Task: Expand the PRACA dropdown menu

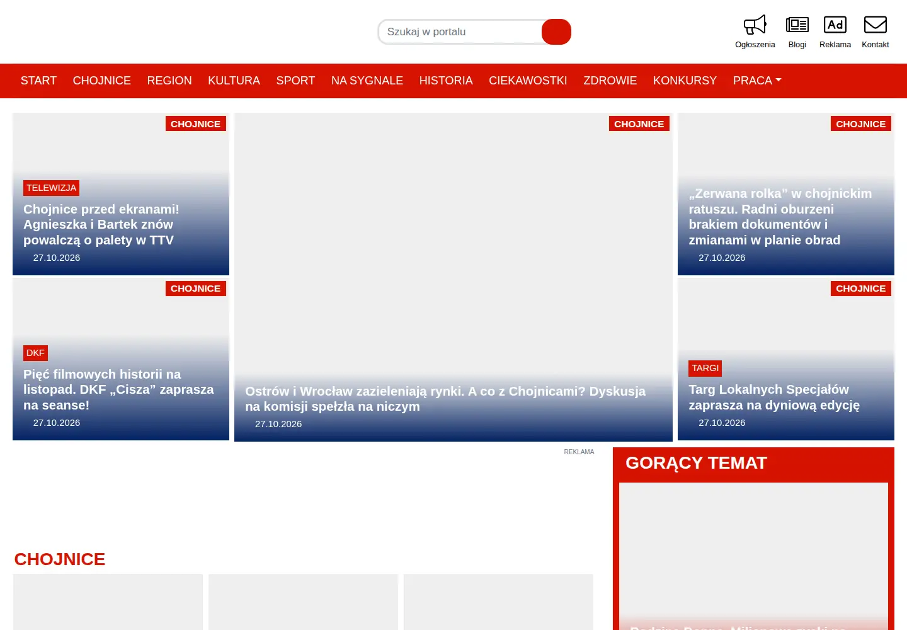Action: tap(756, 81)
